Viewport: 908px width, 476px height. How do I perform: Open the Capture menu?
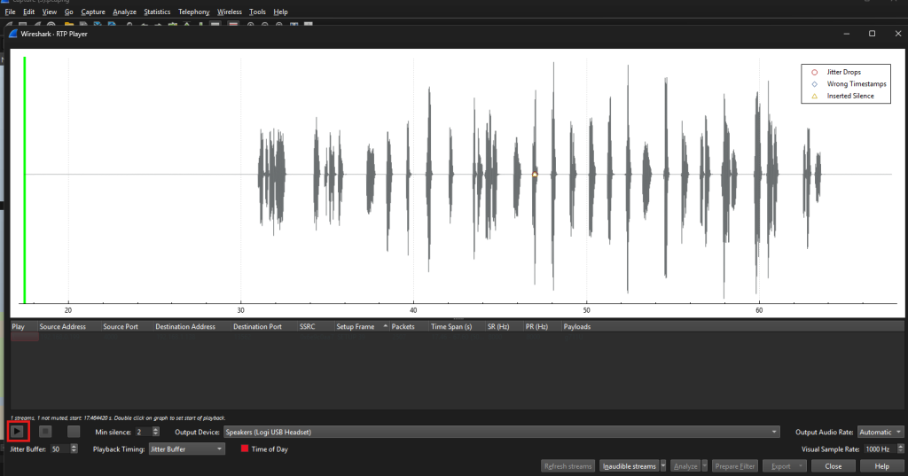click(x=93, y=12)
